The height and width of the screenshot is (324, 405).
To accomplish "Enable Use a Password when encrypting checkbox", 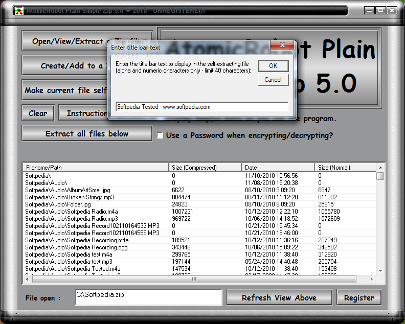I will point(160,135).
